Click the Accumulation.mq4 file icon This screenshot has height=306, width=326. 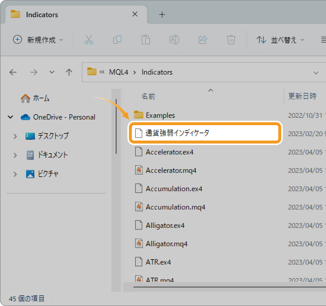139,207
